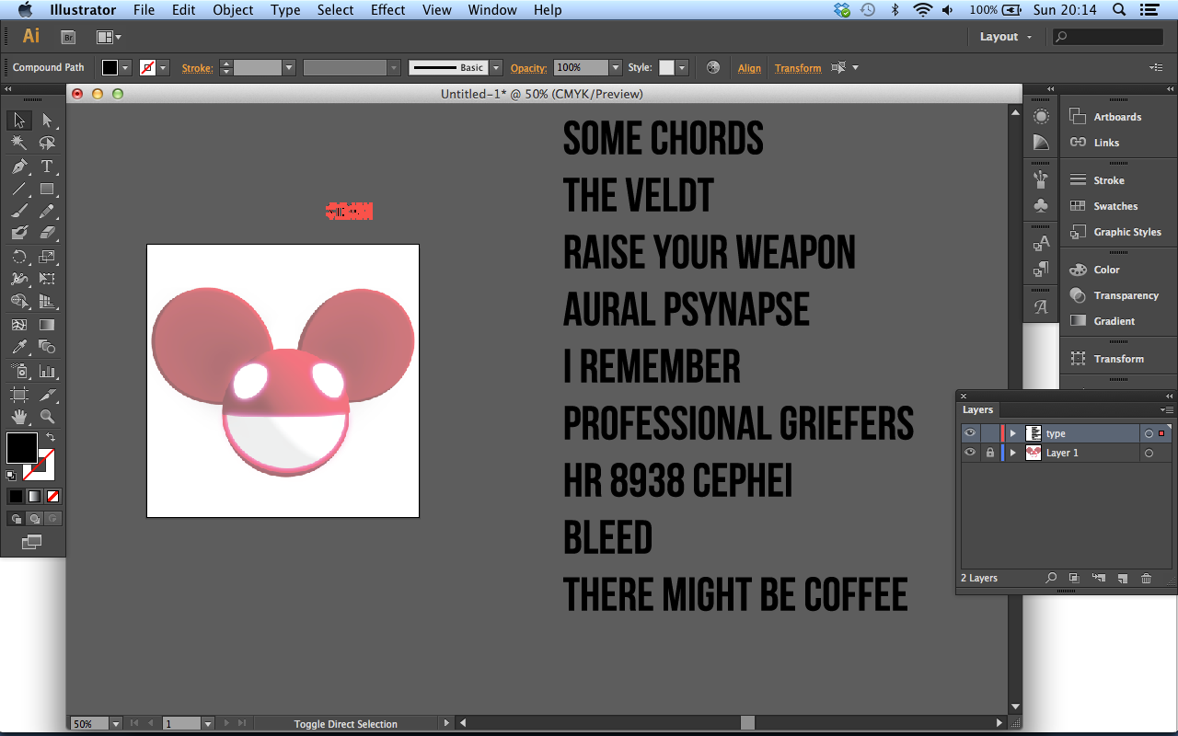The width and height of the screenshot is (1178, 736).
Task: Open Adobe Bridge with the Br button
Action: [68, 37]
